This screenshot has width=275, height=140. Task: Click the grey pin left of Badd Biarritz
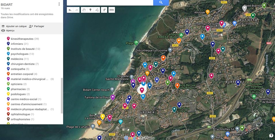[244, 8]
